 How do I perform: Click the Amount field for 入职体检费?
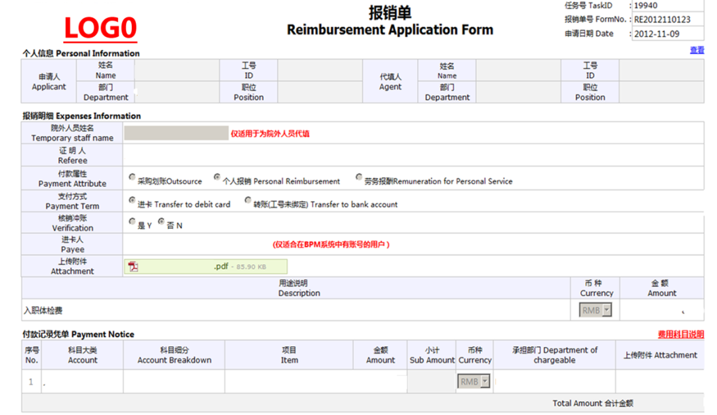661,310
